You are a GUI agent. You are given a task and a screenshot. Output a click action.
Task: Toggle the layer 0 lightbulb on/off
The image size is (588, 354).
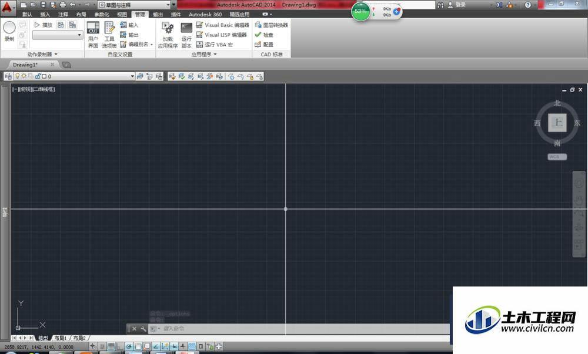[17, 76]
